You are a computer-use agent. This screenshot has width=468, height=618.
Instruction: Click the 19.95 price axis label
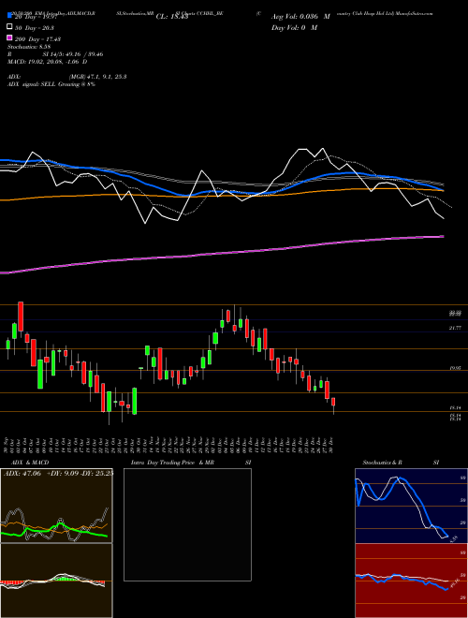(x=455, y=368)
